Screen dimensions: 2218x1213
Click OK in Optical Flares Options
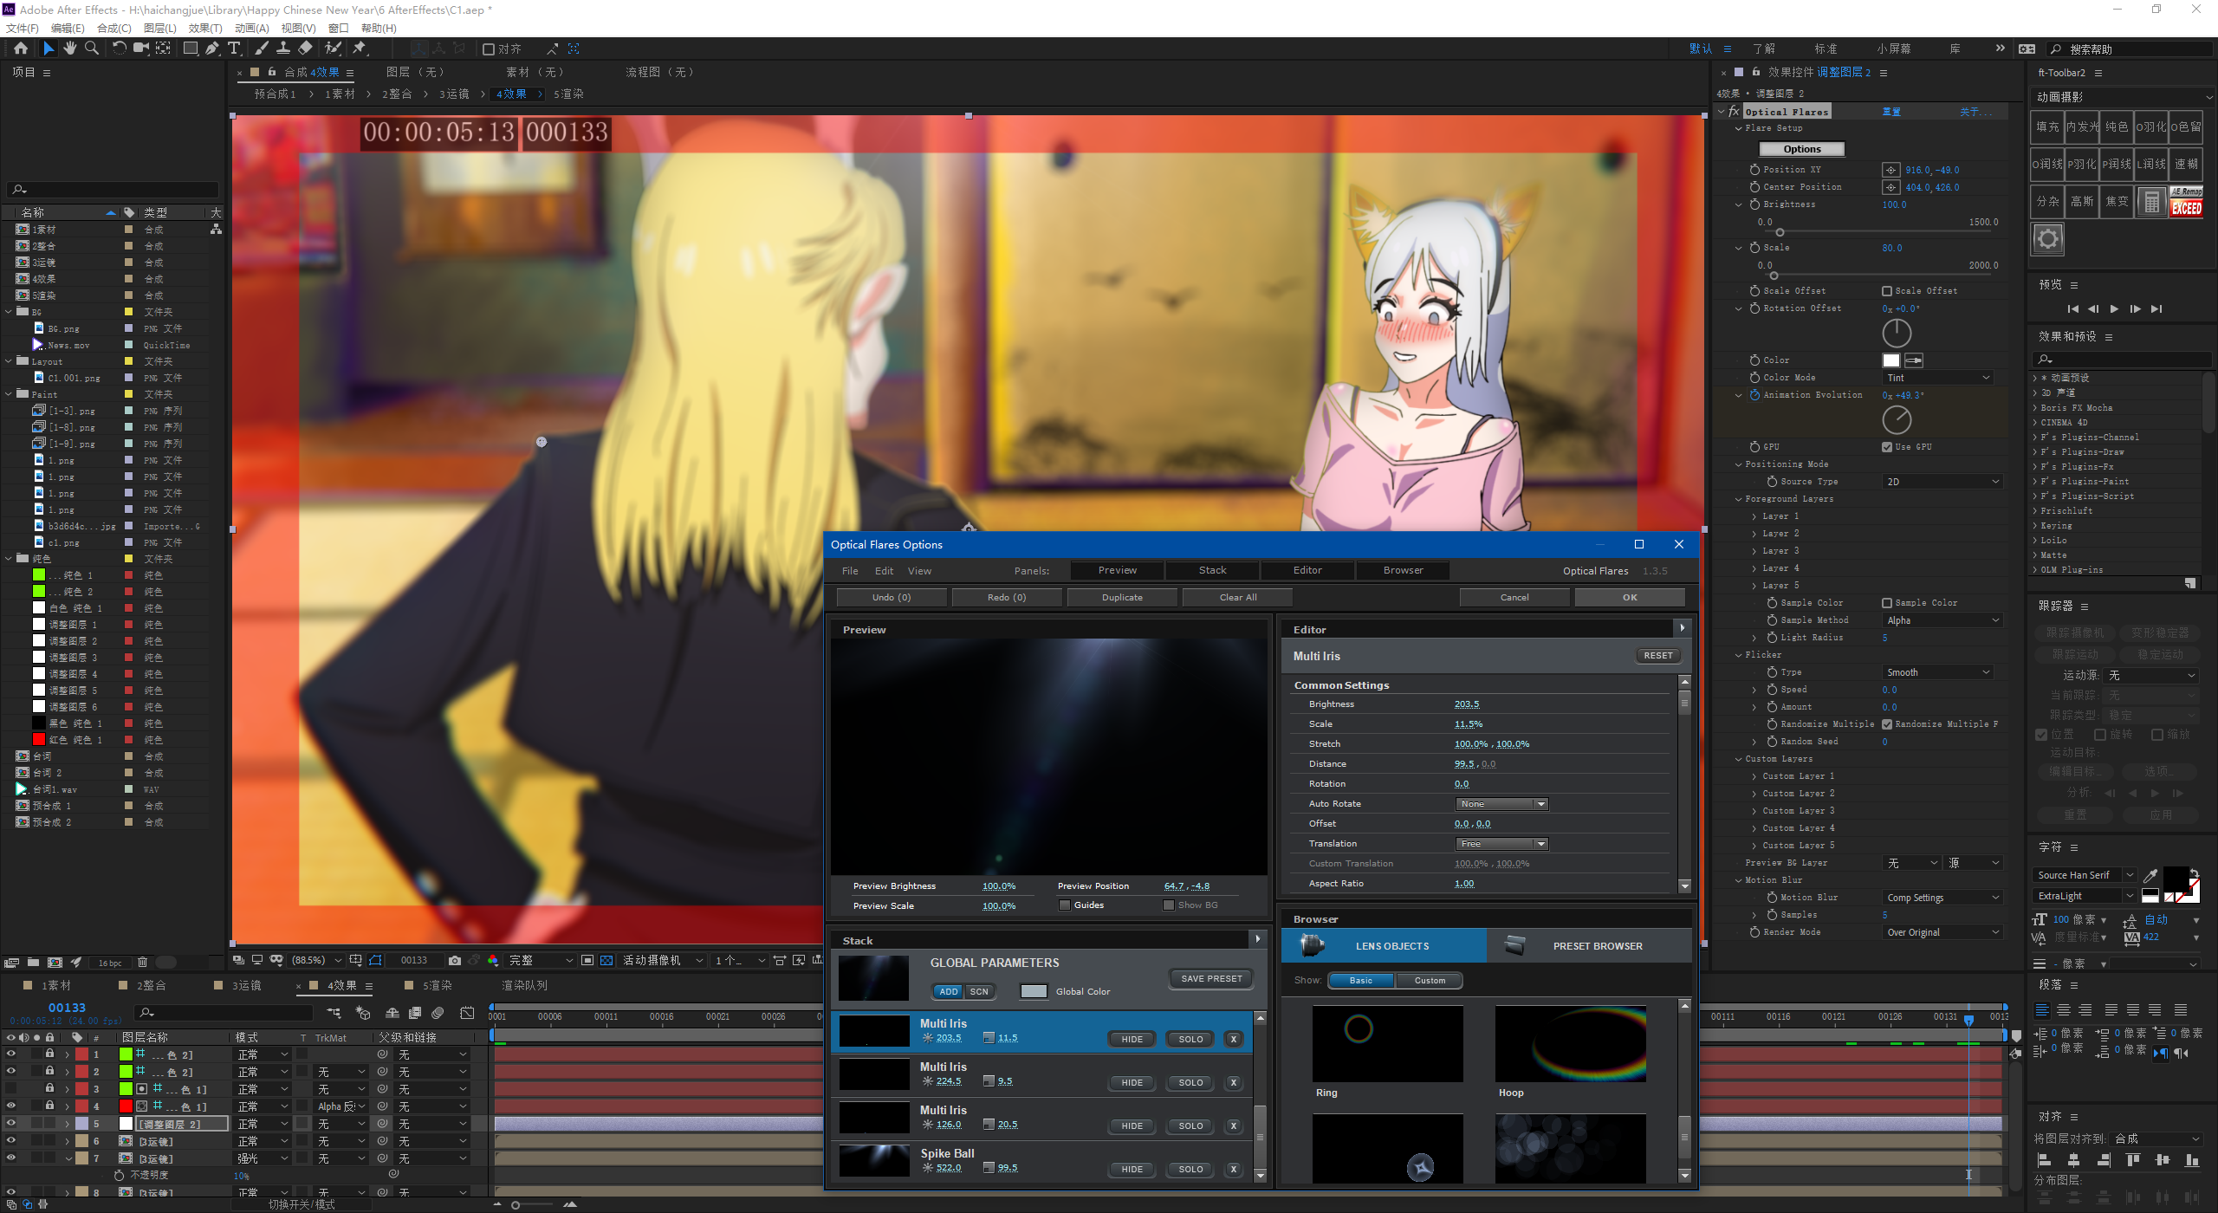point(1630,598)
